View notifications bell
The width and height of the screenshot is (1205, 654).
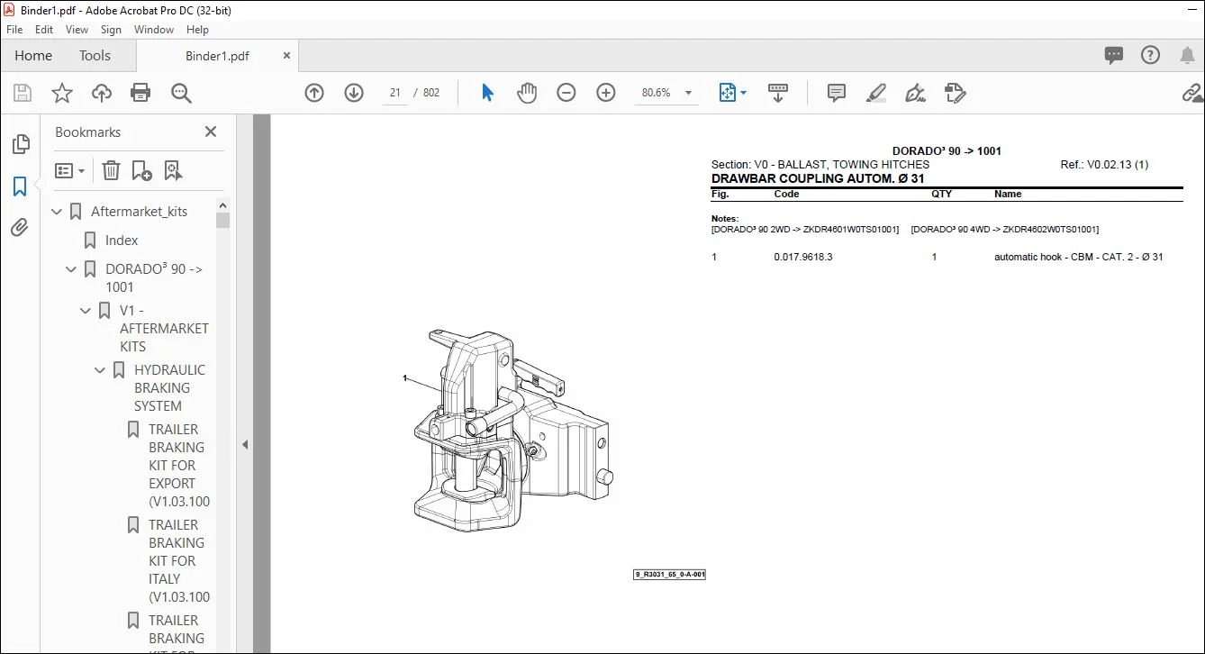coord(1187,56)
